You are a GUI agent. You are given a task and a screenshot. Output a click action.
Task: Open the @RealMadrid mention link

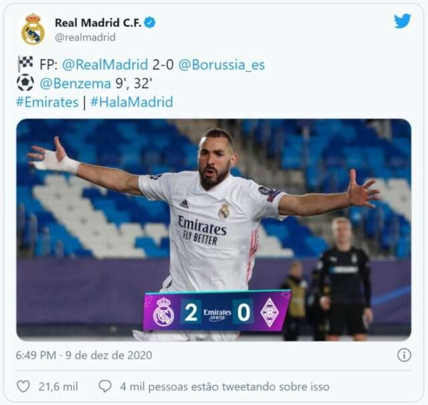(105, 65)
